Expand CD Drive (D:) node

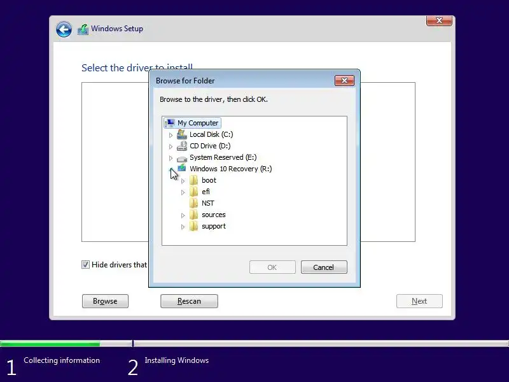(x=171, y=146)
